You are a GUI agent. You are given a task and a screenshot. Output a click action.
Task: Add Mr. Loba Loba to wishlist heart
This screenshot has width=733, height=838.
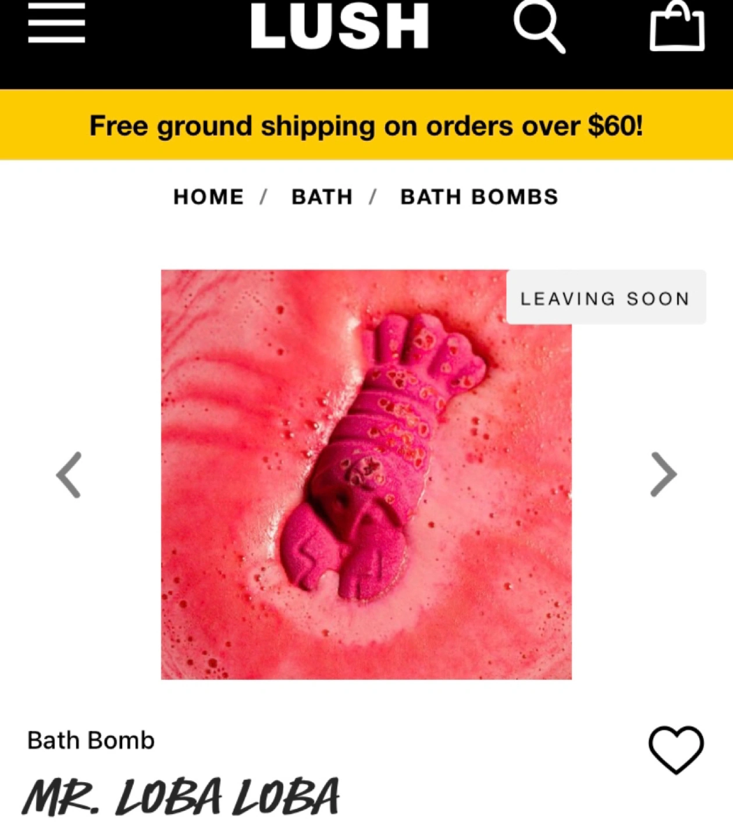click(x=676, y=750)
